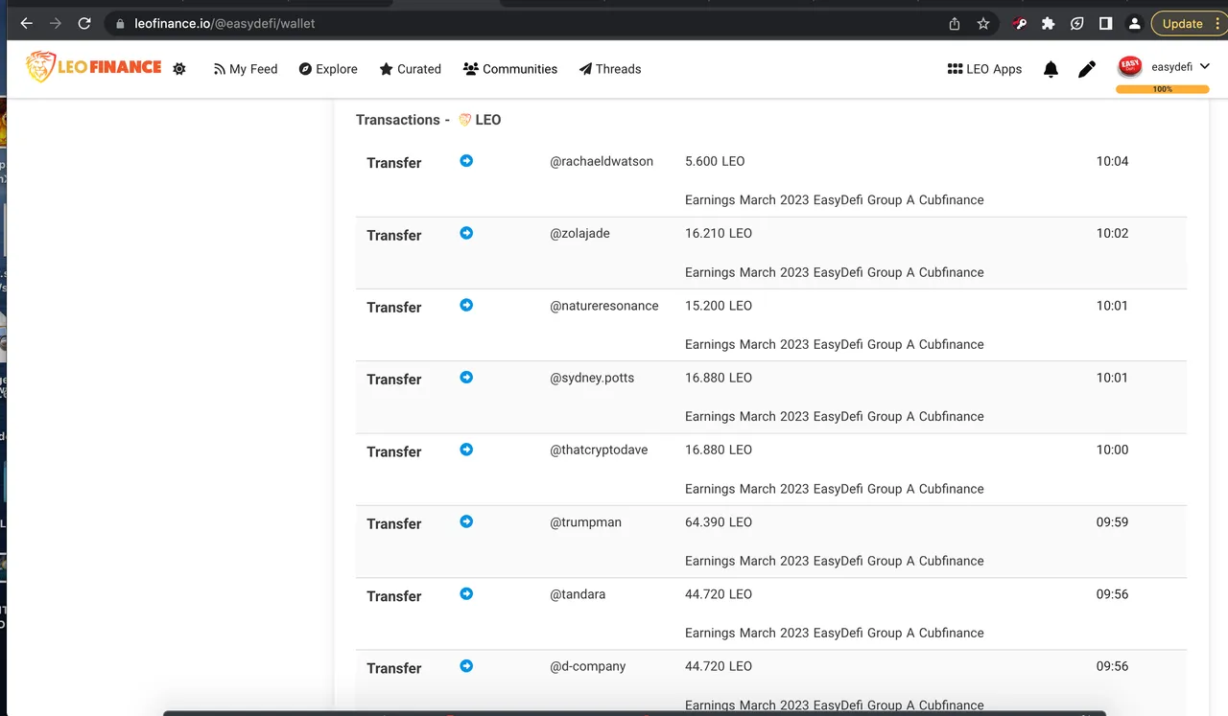The height and width of the screenshot is (716, 1228).
Task: Click the site lock icon
Action: [x=118, y=23]
